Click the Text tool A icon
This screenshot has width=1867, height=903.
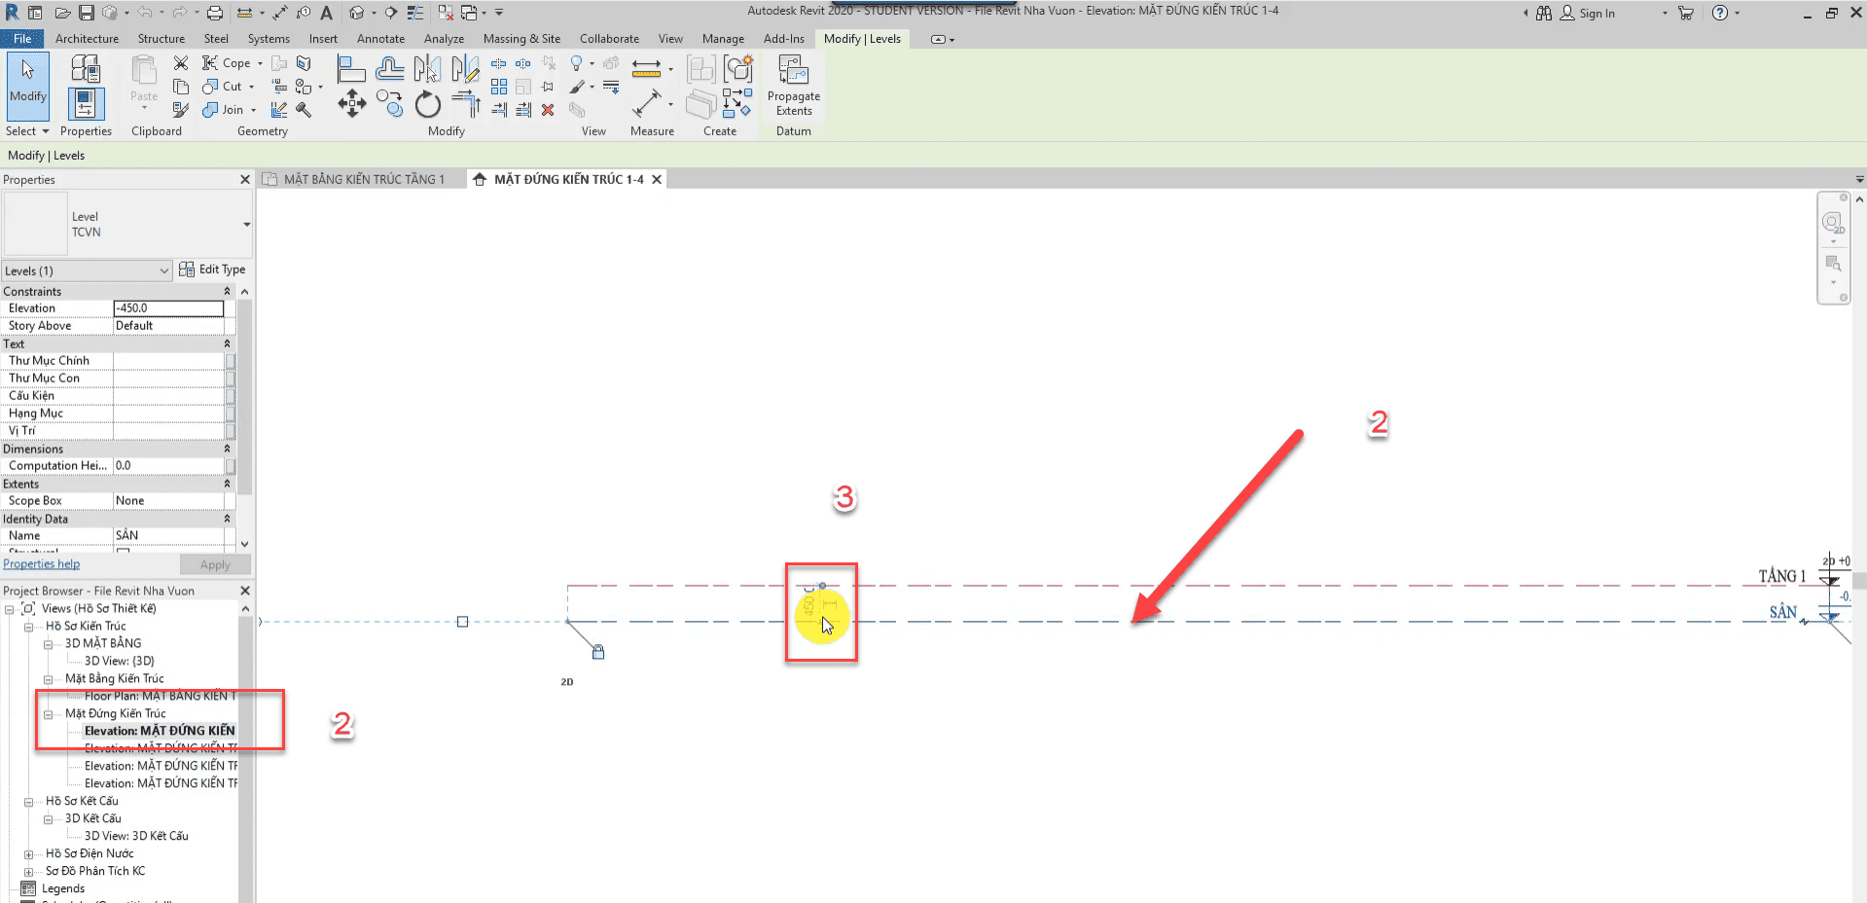[327, 13]
